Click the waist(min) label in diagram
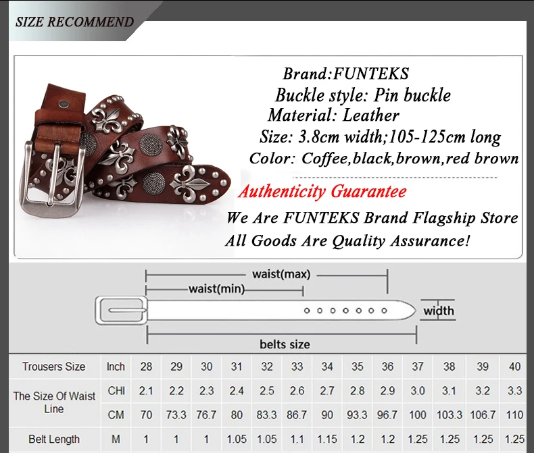The image size is (534, 453). 217,289
